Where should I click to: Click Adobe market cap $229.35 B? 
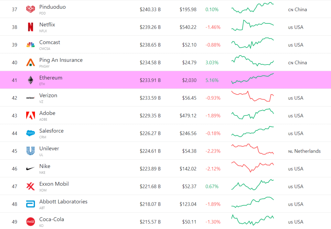[150, 116]
